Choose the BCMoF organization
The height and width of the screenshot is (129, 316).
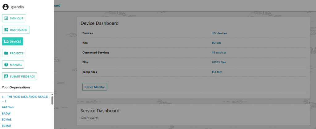[x=7, y=126]
